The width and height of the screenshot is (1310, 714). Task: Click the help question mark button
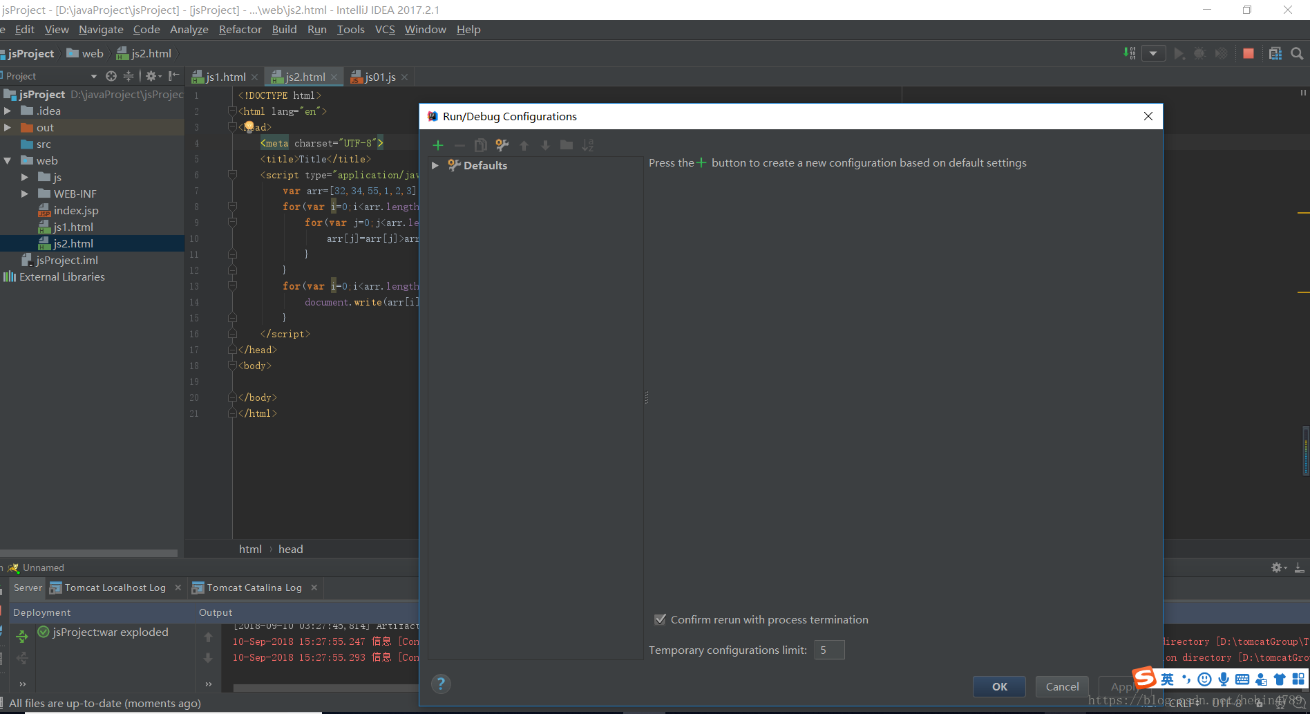(x=441, y=684)
